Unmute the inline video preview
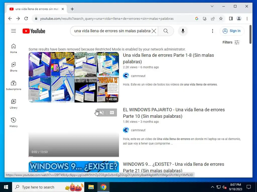Viewport: 257px width, 192px height. pyautogui.click(x=102, y=112)
